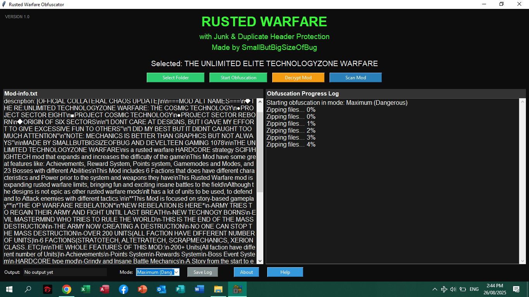The height and width of the screenshot is (297, 529).
Task: Click the Output field showing No output yet
Action: 65,272
